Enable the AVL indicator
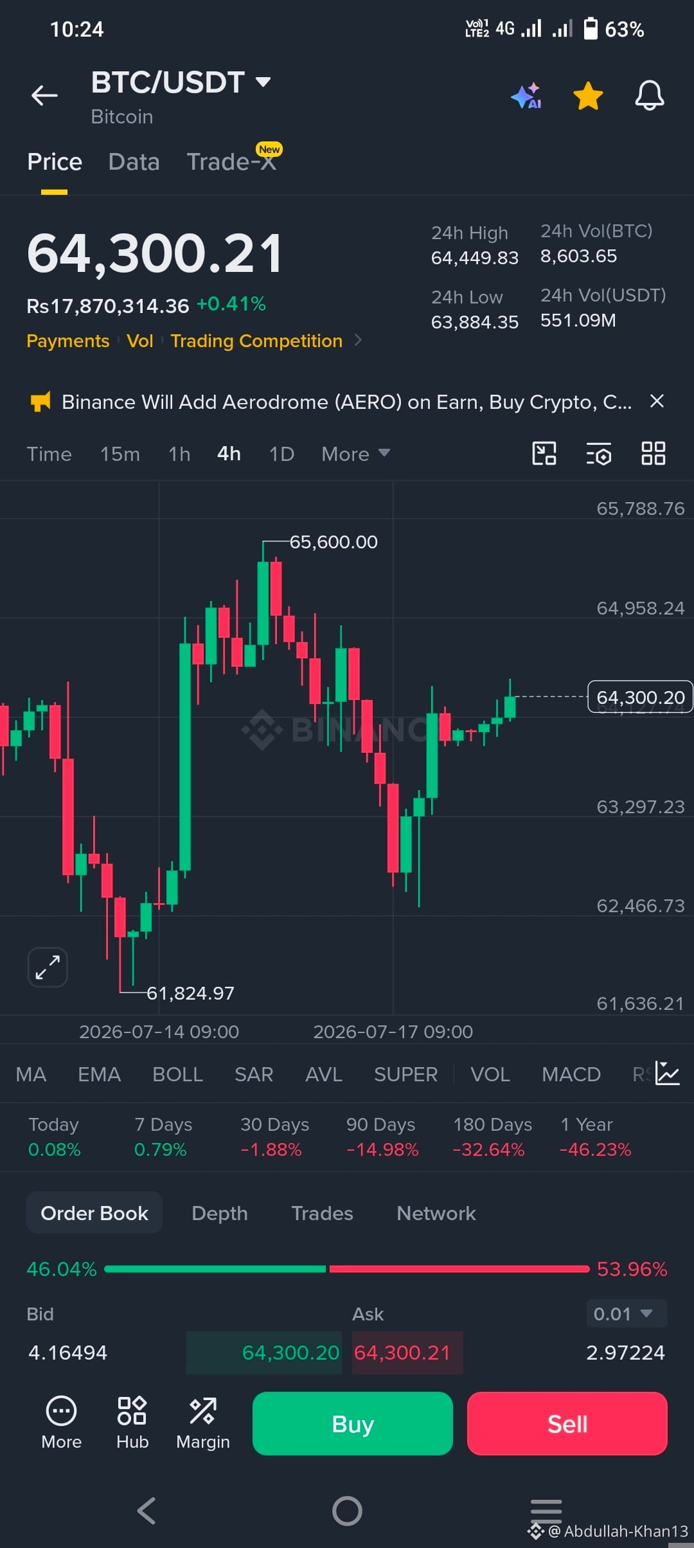 [x=324, y=1074]
